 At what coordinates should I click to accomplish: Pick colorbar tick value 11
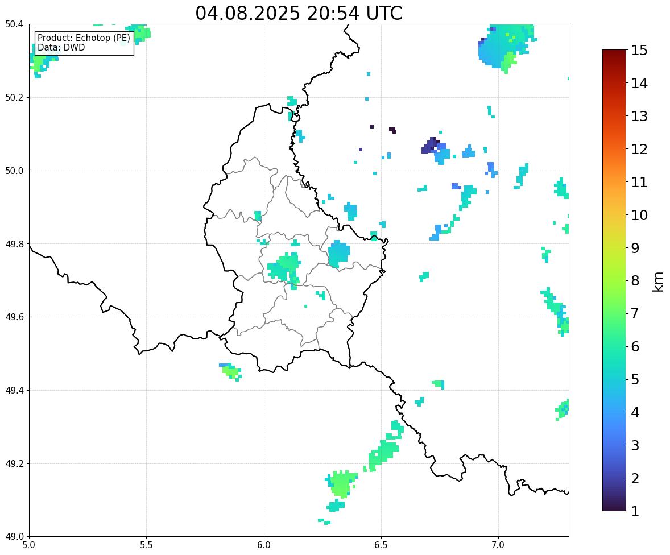[639, 182]
